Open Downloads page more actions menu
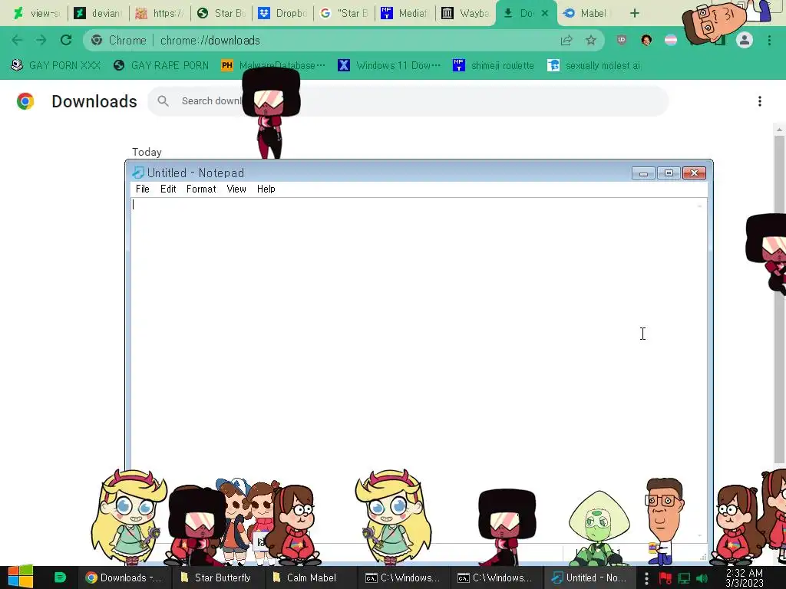 [760, 101]
